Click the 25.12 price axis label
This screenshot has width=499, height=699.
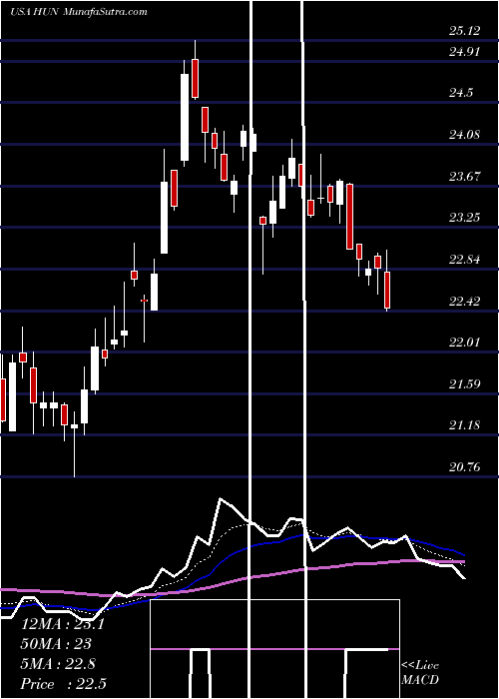[x=464, y=31]
